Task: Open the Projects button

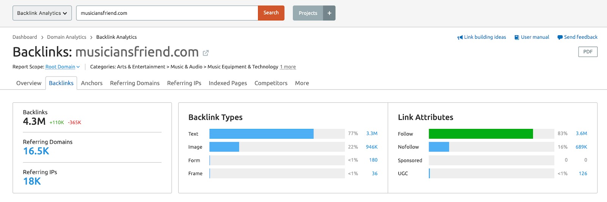Action: [x=308, y=13]
